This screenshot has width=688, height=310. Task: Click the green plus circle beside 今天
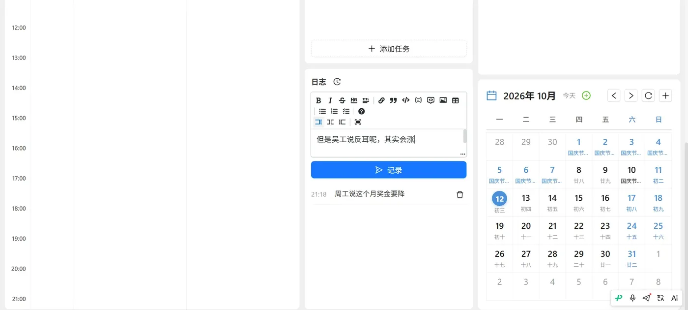pos(586,95)
